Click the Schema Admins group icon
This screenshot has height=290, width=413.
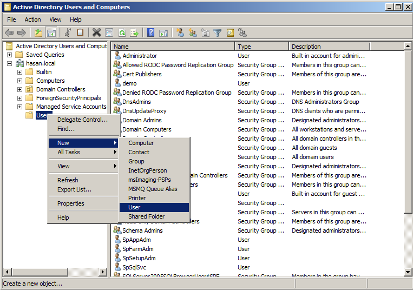point(117,230)
